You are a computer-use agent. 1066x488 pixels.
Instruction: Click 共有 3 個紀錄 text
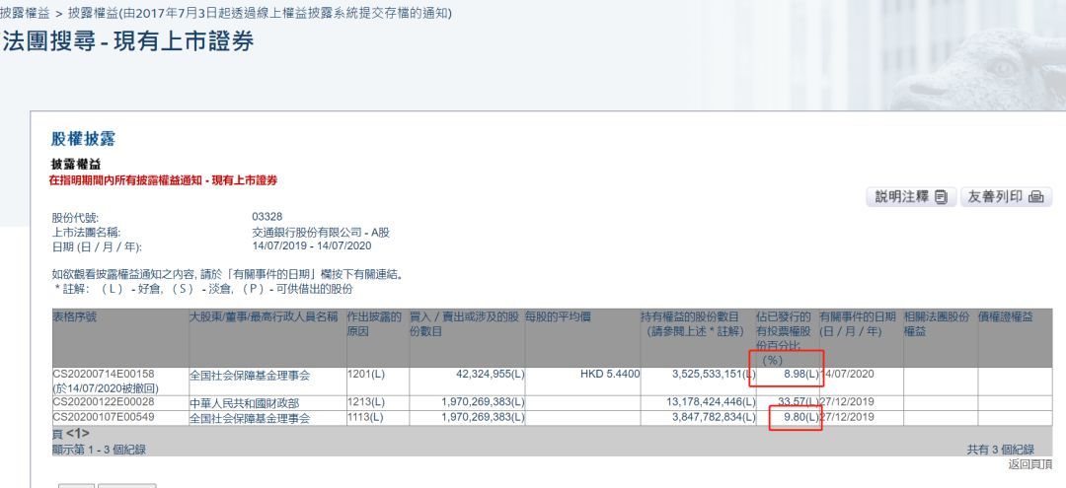tap(1001, 450)
